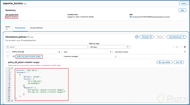Fold JSON line 1 code arrow

tap(10, 68)
